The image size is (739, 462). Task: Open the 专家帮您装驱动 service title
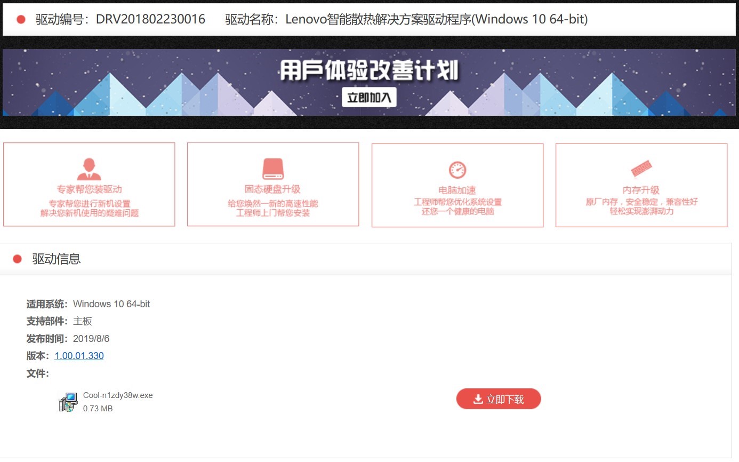89,189
